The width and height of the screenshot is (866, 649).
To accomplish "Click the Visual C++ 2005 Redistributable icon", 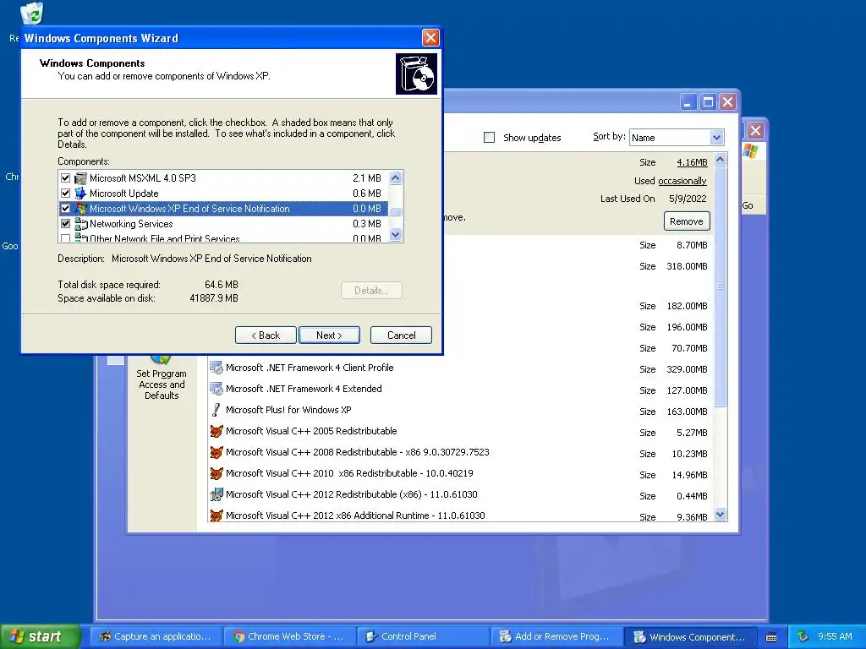I will [x=216, y=431].
